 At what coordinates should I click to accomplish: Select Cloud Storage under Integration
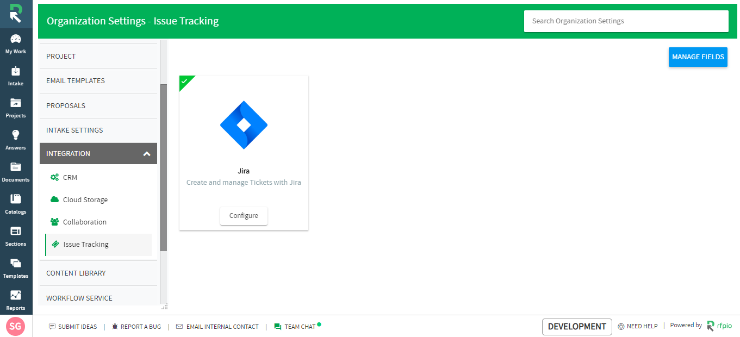pos(98,199)
